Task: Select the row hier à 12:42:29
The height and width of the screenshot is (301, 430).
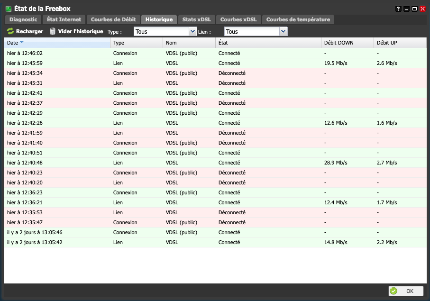Action: (215, 113)
